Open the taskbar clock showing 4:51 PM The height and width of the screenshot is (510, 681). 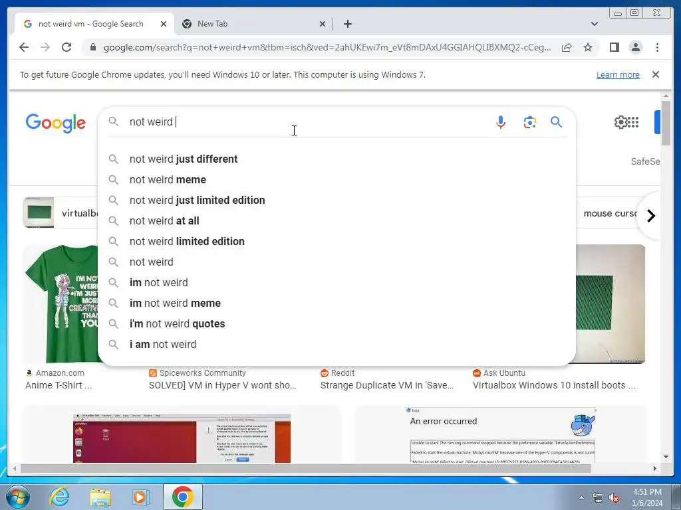[647, 497]
